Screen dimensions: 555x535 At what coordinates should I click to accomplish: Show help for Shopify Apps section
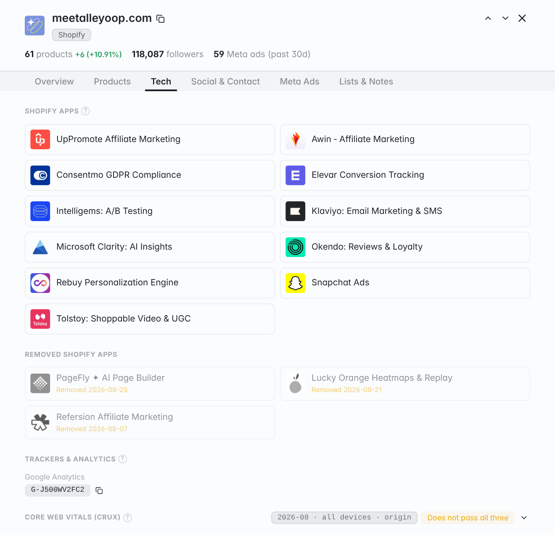(x=86, y=111)
